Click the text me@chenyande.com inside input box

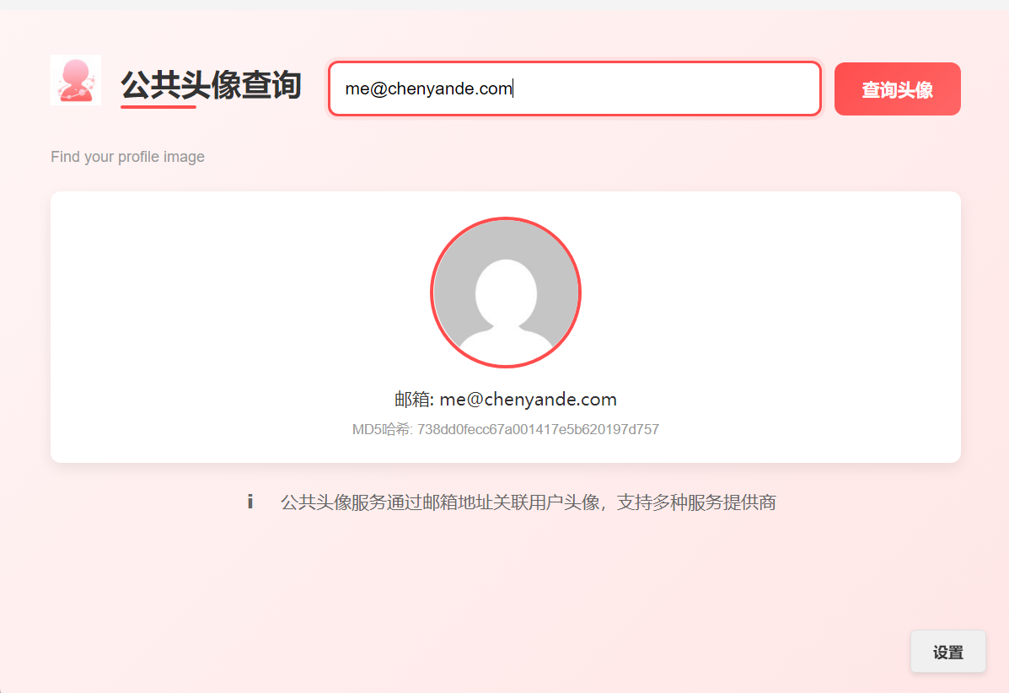(428, 89)
